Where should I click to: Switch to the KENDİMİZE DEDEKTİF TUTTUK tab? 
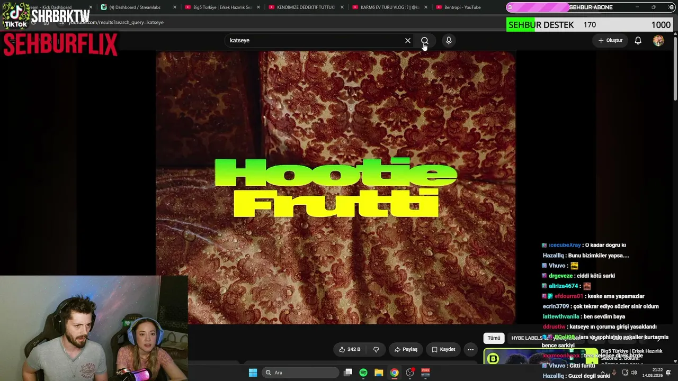306,7
